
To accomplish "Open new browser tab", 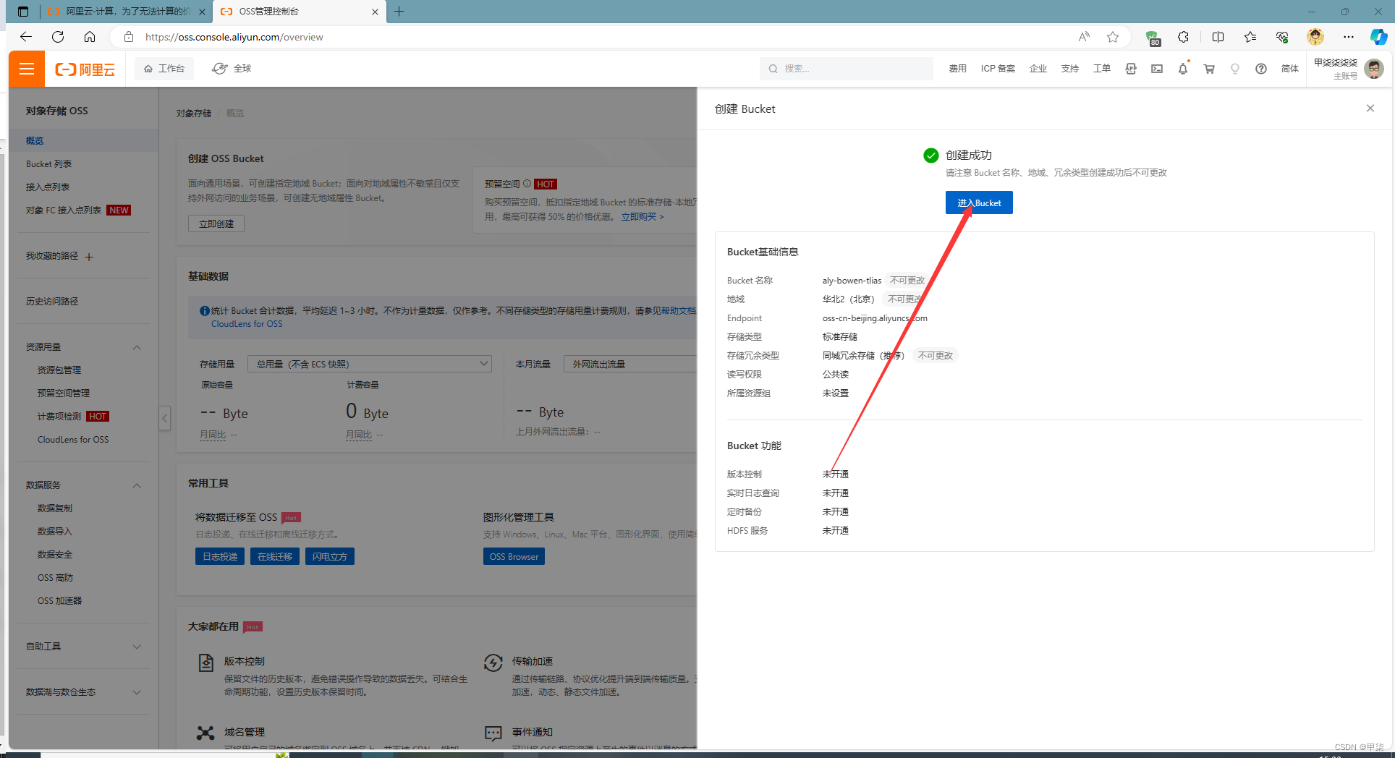I will [x=399, y=11].
